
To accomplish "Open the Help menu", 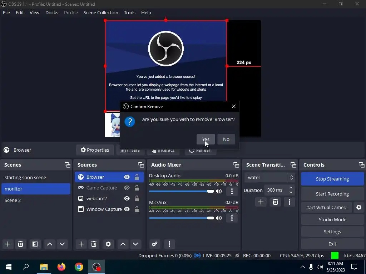I will 146,12.
